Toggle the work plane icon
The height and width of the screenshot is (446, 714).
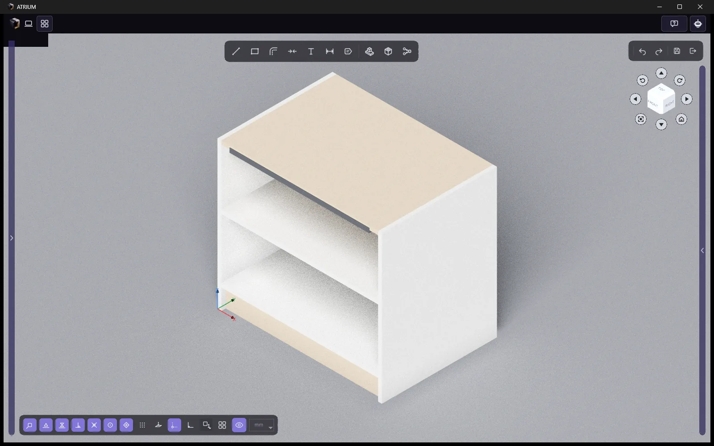pos(158,425)
